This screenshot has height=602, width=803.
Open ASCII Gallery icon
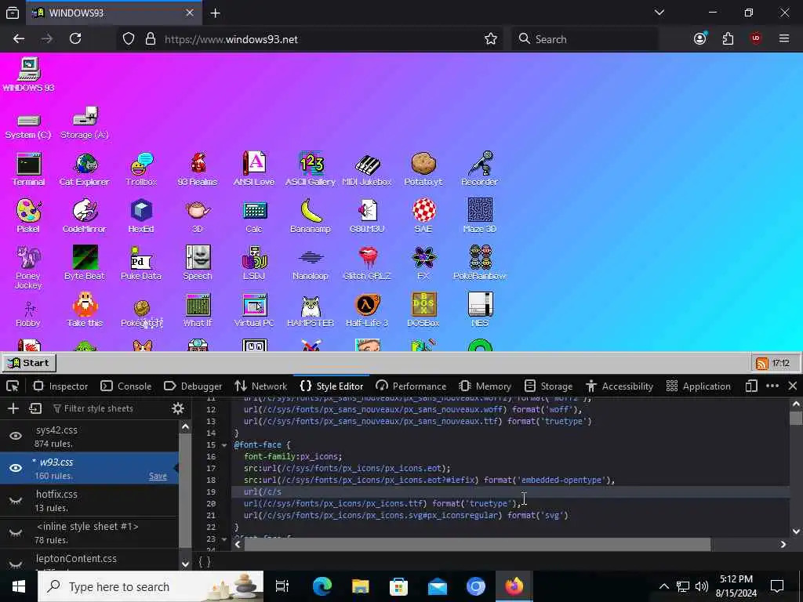[311, 169]
